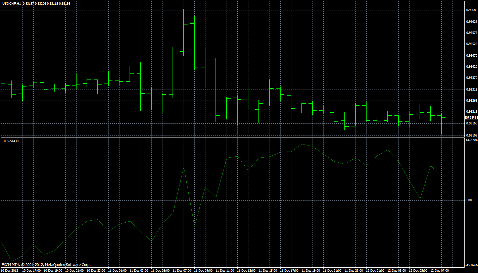Click the indicator minimum value -15.8766
This screenshot has height=273, width=478.
[472, 265]
